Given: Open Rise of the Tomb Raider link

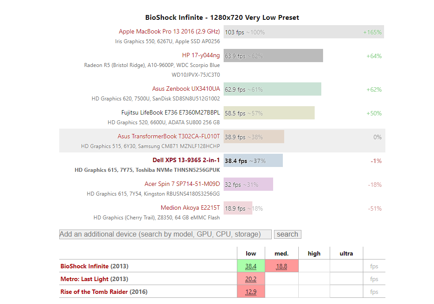Looking at the screenshot, I should 94,292.
